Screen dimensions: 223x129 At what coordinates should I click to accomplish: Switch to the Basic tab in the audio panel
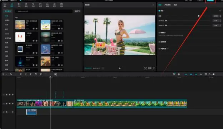160,5
